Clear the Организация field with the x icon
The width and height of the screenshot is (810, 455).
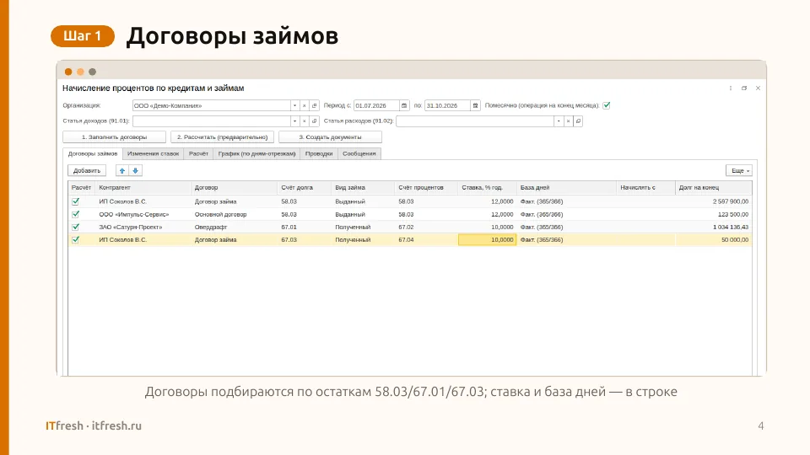305,106
